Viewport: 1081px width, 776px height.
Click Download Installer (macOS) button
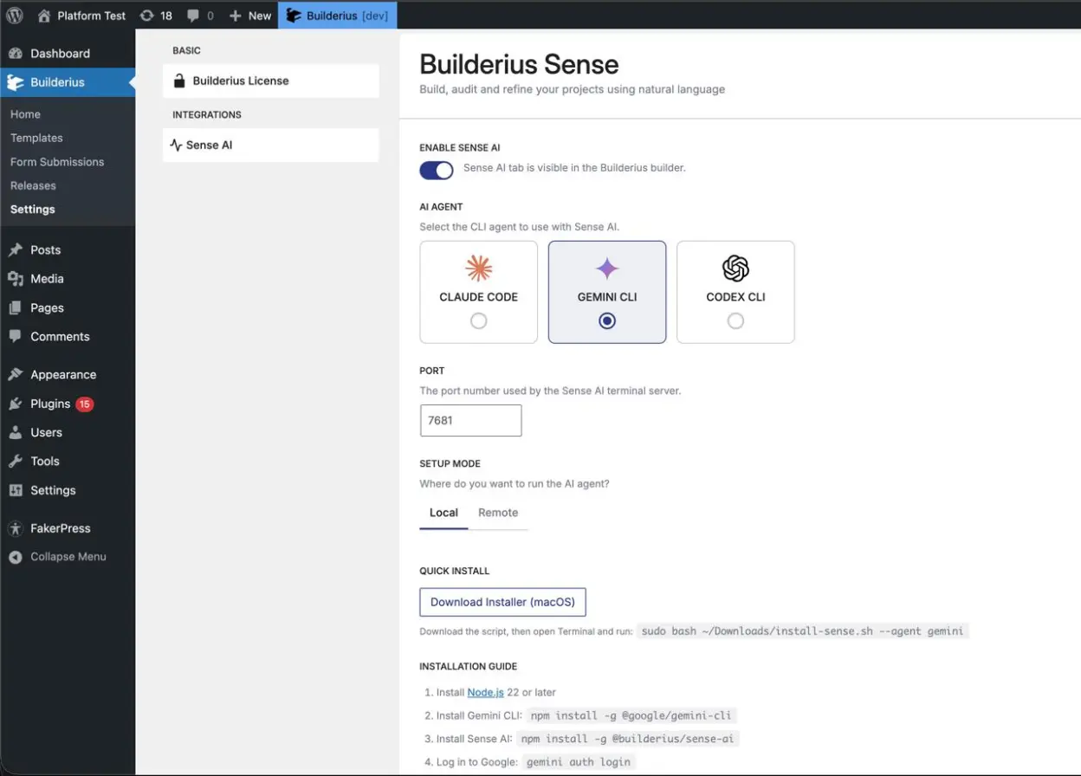pos(502,602)
